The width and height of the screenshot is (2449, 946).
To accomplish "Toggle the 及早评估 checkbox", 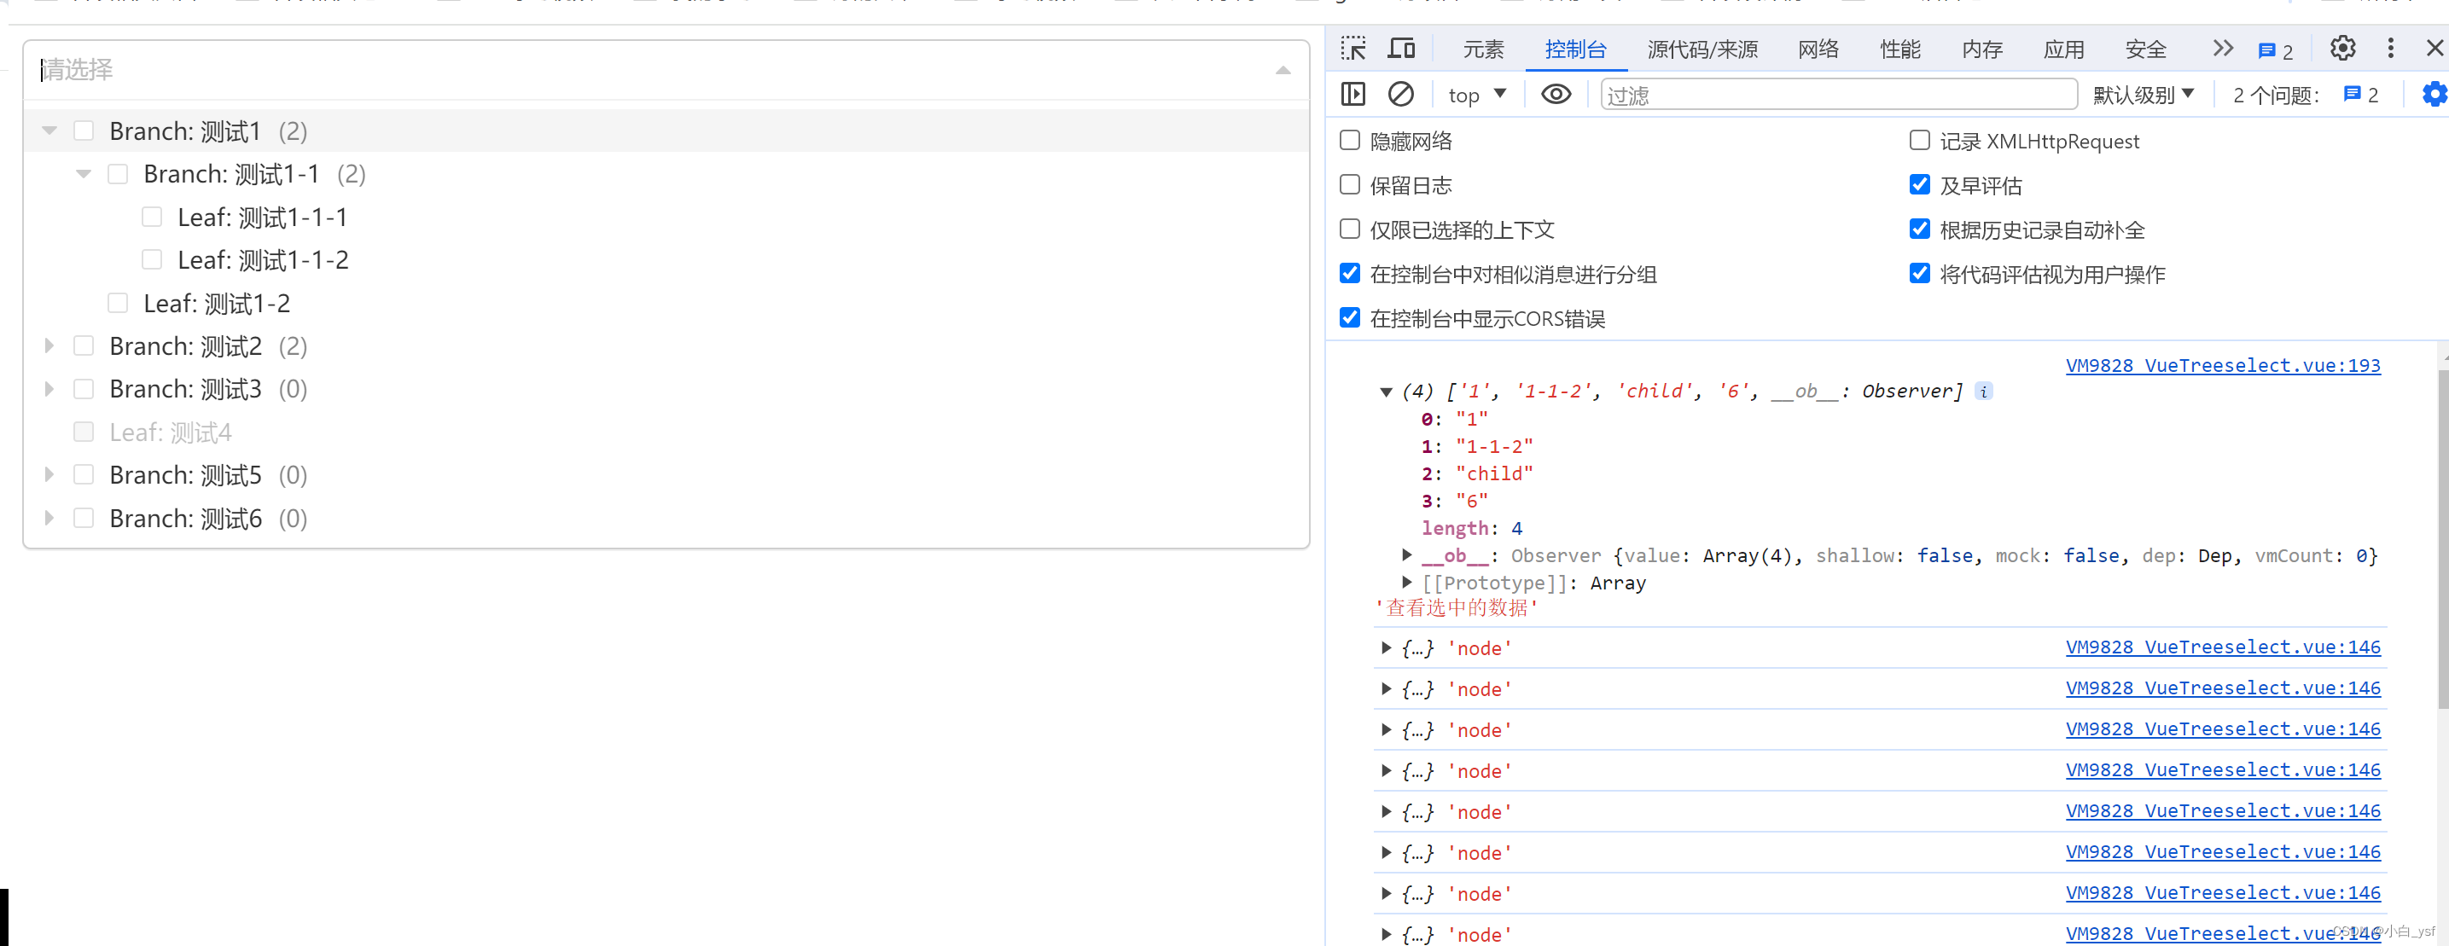I will [x=1919, y=184].
